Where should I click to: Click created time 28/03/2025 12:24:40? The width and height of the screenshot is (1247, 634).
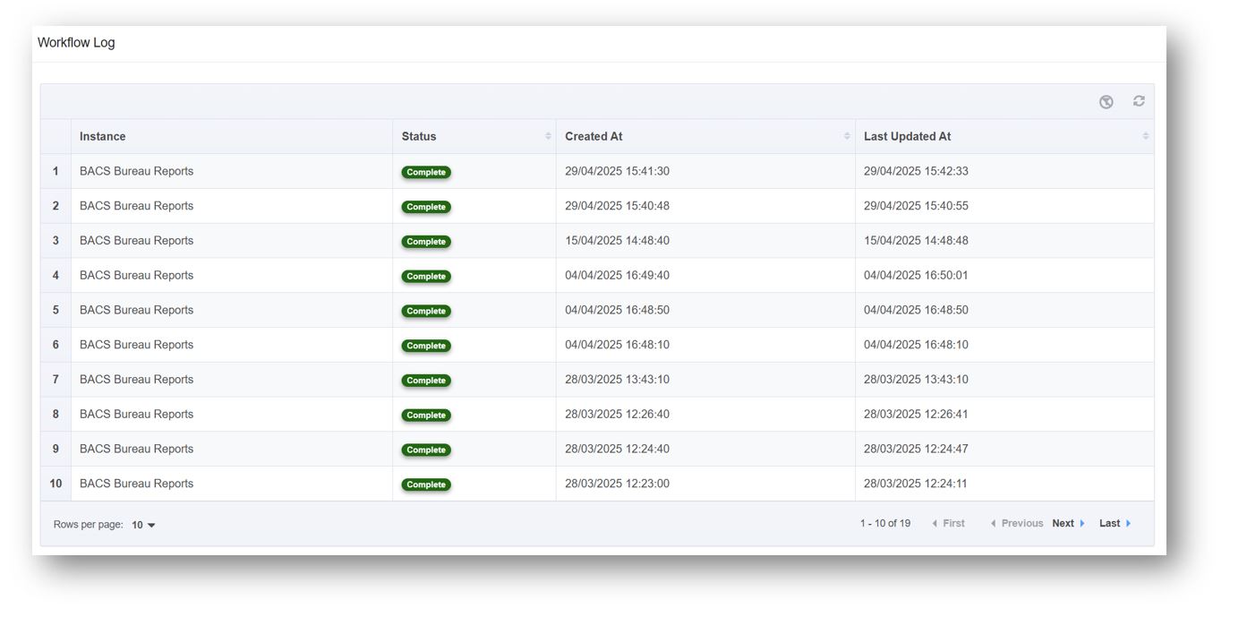617,449
